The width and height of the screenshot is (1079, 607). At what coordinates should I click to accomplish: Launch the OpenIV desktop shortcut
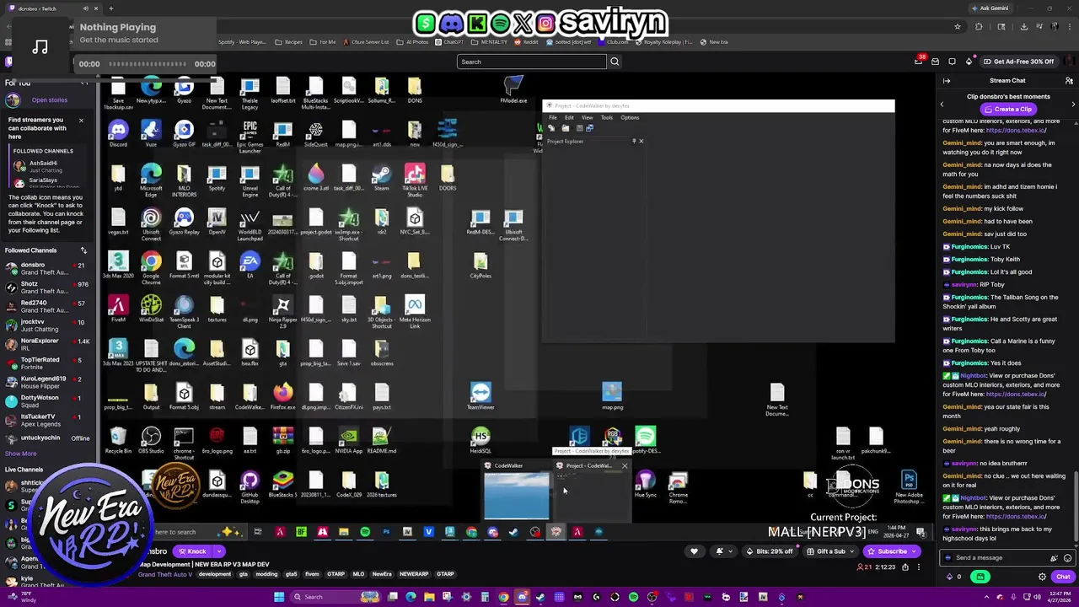(217, 221)
